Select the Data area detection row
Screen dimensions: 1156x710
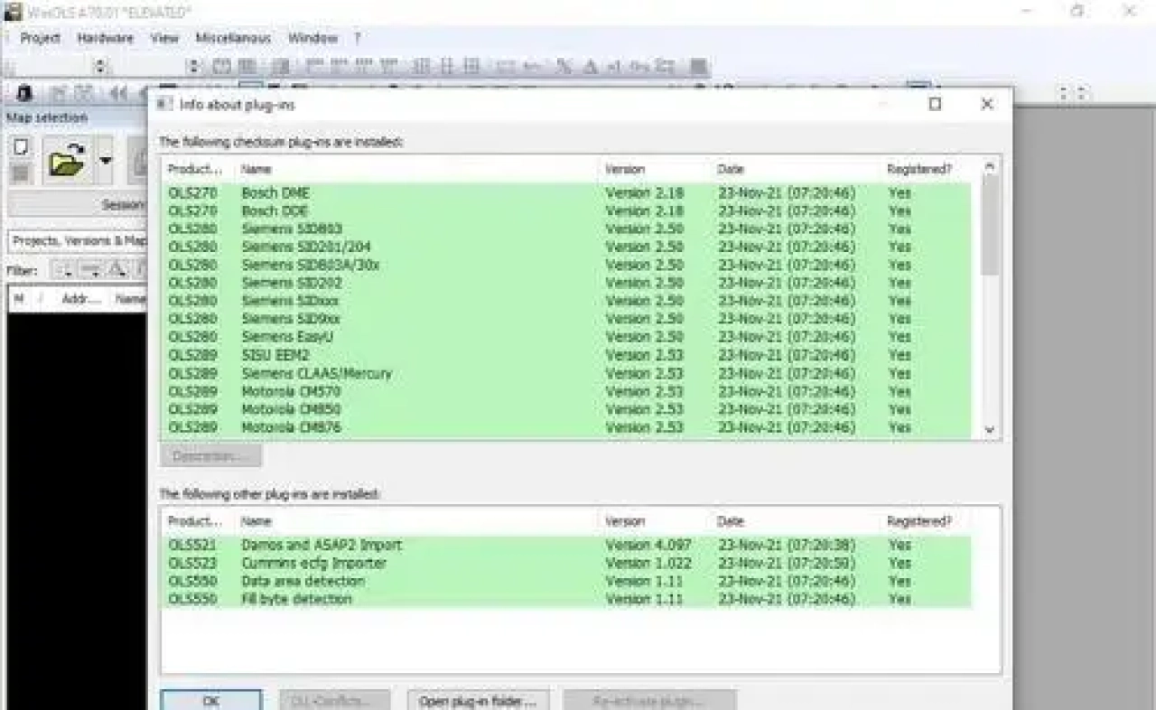[567, 581]
